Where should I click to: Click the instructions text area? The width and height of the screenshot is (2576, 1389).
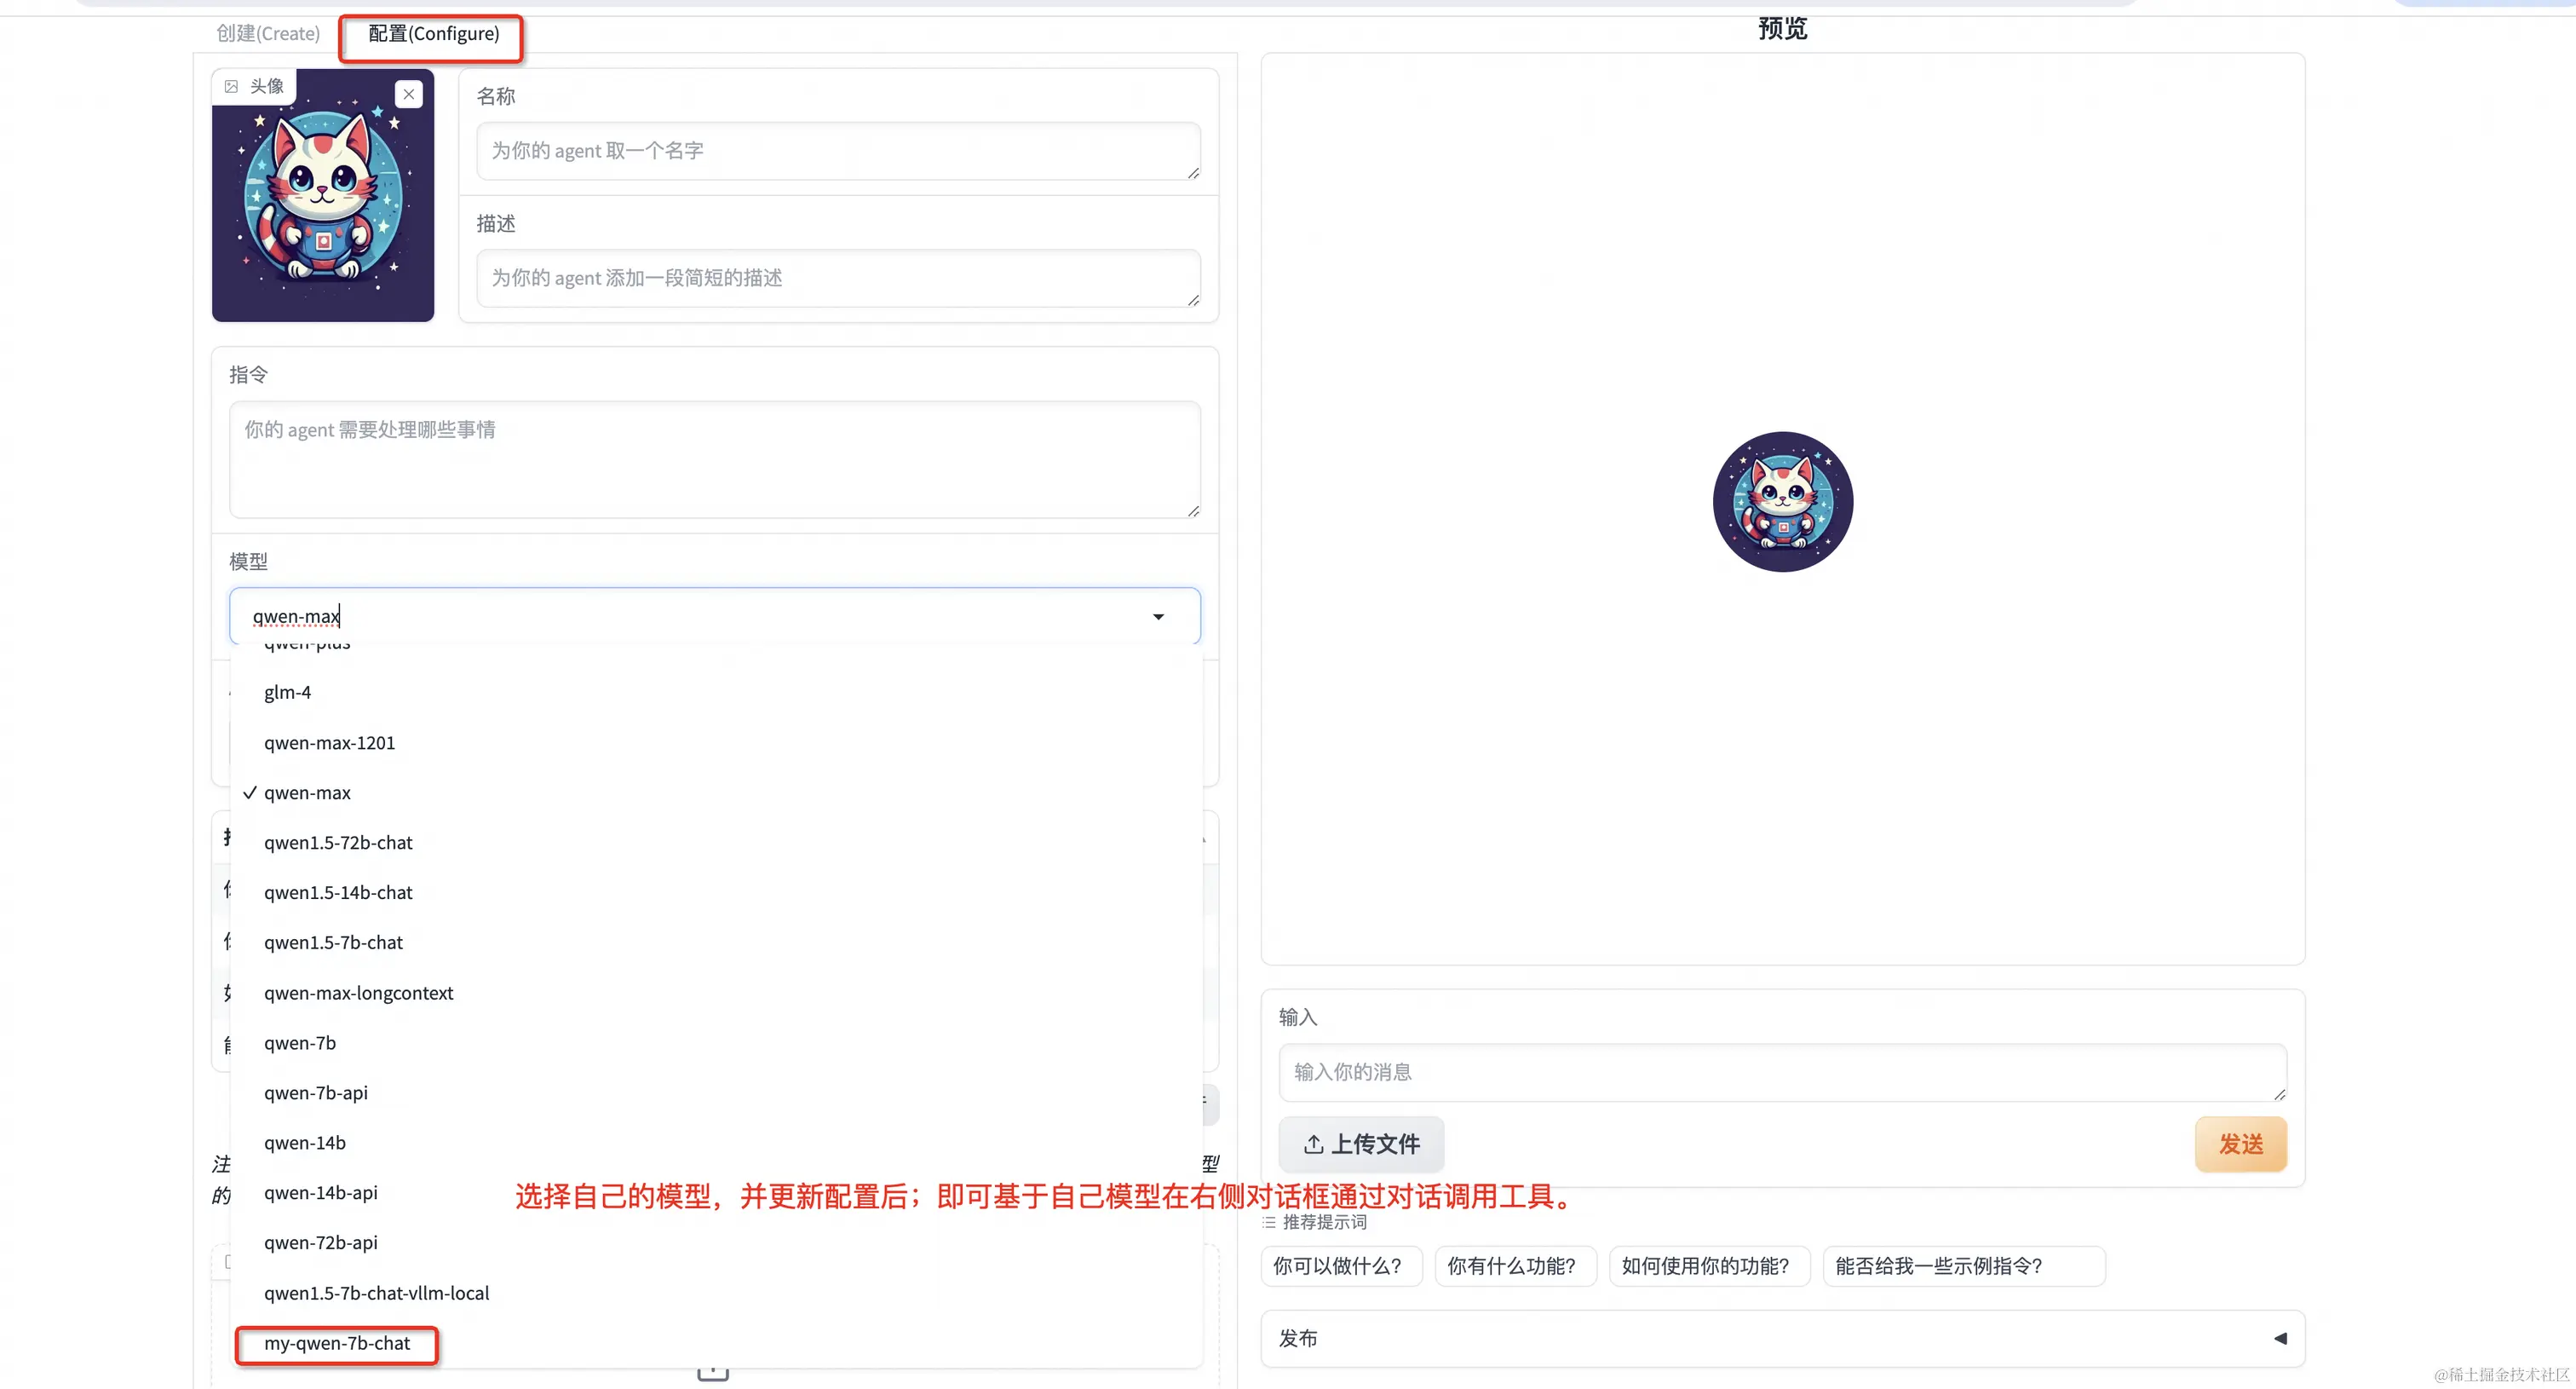(714, 460)
